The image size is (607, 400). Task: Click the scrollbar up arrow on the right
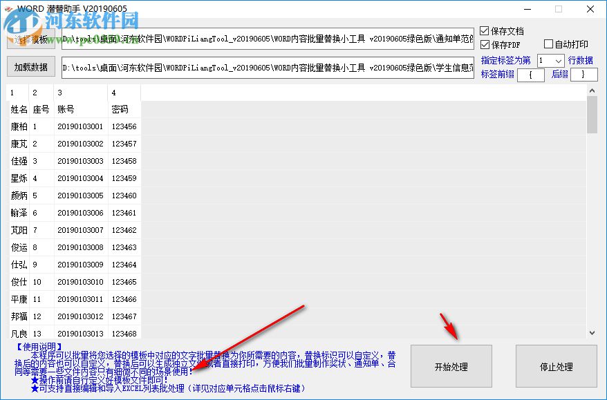tap(591, 91)
